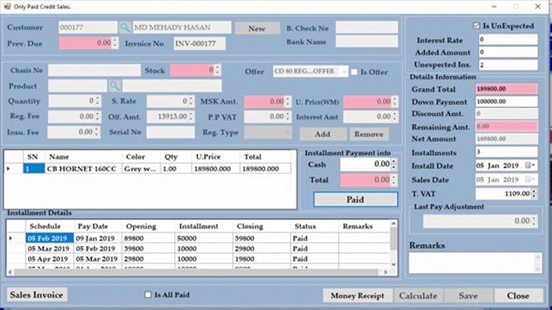Click the Close button at bottom
Screen dimensions: 552x310
click(518, 296)
